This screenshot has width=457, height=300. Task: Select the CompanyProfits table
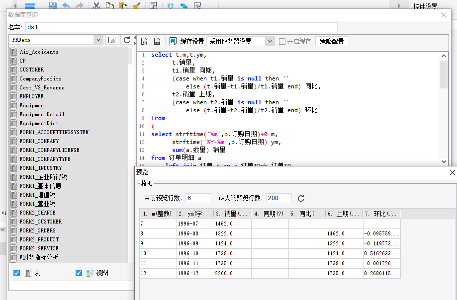coord(40,78)
